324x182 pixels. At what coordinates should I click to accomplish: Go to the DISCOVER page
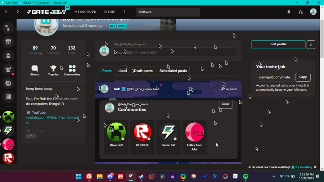(x=85, y=12)
